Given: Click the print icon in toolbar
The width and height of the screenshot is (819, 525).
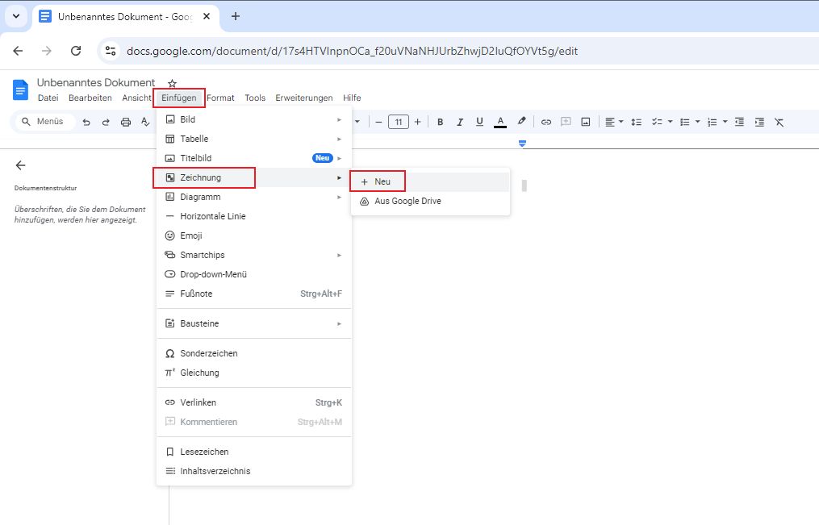Looking at the screenshot, I should click(125, 122).
